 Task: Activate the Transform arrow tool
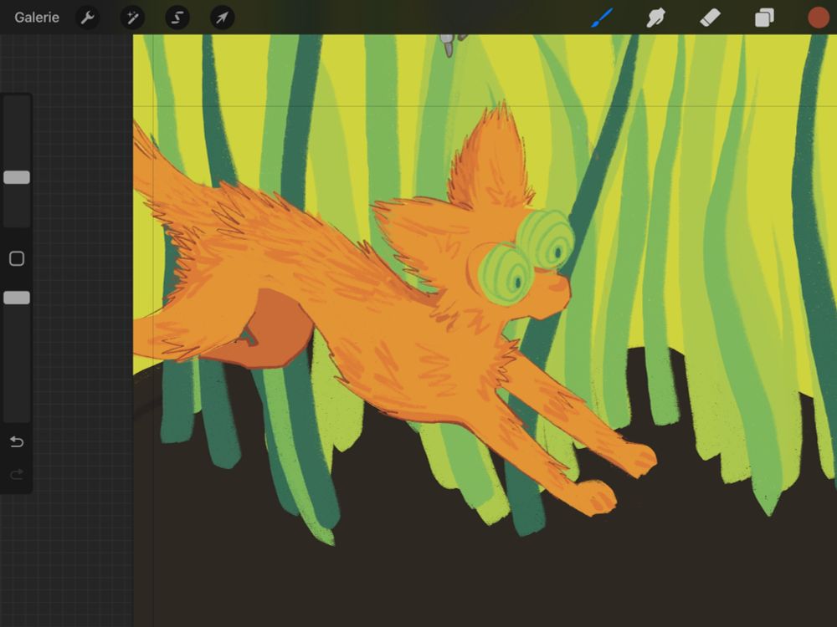tap(221, 17)
